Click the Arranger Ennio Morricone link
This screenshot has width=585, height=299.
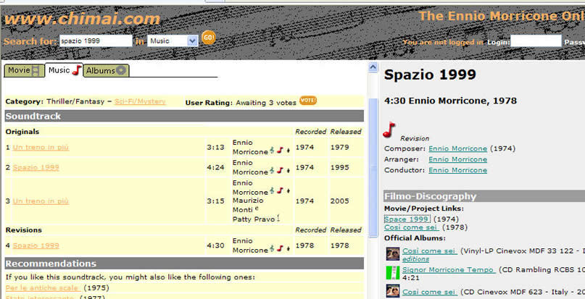click(x=457, y=159)
